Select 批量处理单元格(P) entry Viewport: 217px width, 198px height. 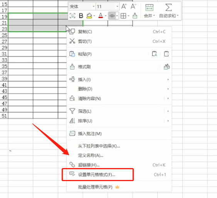point(119,187)
